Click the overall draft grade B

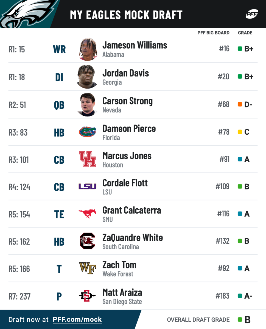[x=247, y=320]
